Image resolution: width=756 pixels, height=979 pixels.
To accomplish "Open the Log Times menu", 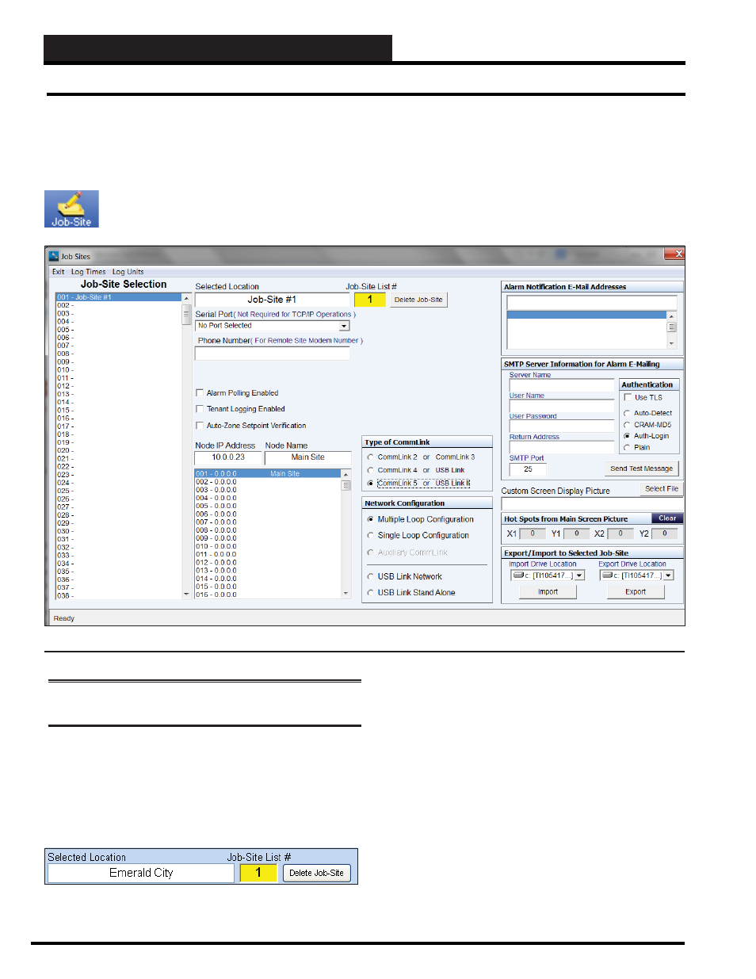I will [x=88, y=271].
